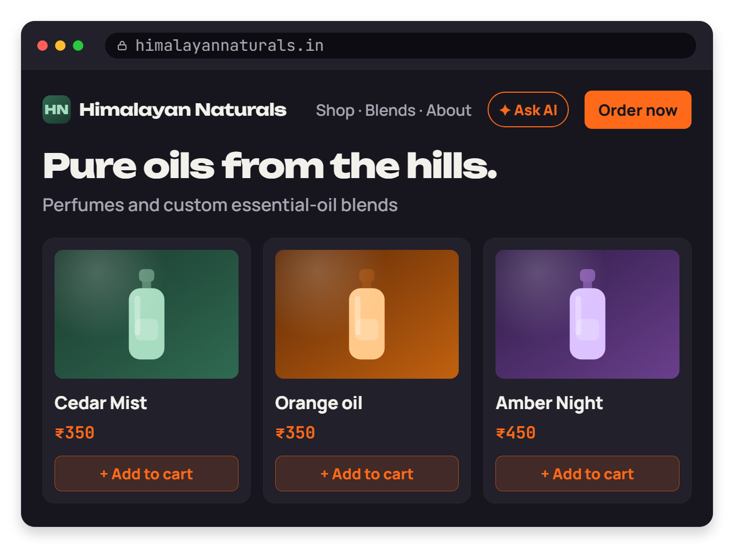
Task: Open the Orange oil product image
Action: point(367,314)
